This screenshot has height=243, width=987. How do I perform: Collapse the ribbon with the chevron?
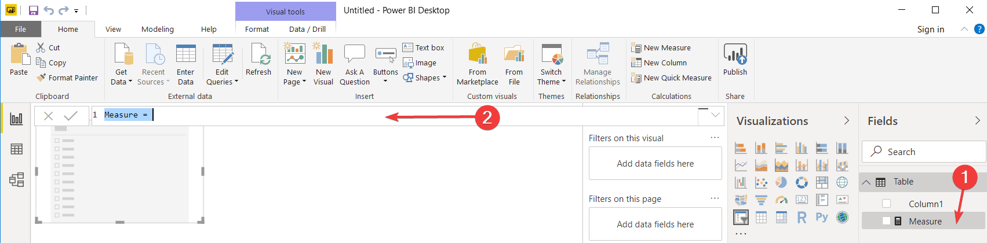click(964, 29)
